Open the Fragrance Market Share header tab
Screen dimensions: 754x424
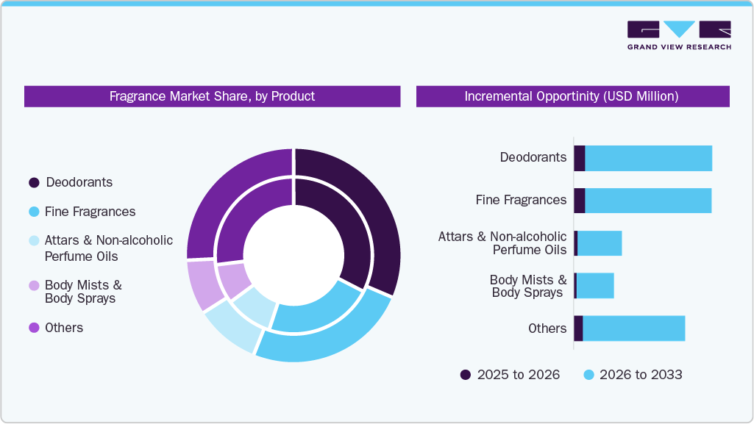point(212,96)
